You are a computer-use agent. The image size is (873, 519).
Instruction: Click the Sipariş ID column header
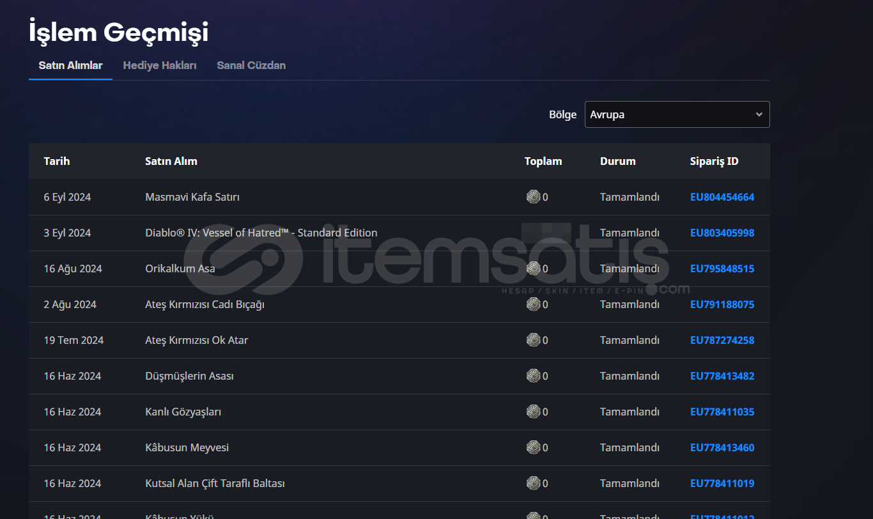[x=715, y=161]
